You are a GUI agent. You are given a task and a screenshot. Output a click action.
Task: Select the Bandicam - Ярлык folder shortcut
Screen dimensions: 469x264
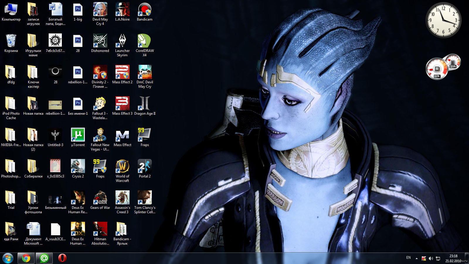click(x=123, y=233)
